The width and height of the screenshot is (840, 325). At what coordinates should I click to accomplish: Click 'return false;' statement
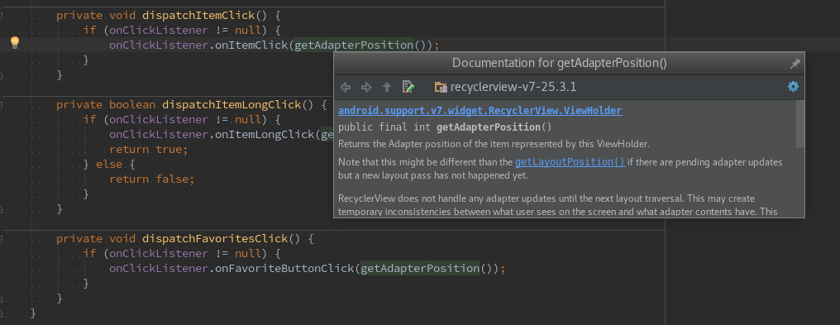tap(152, 179)
